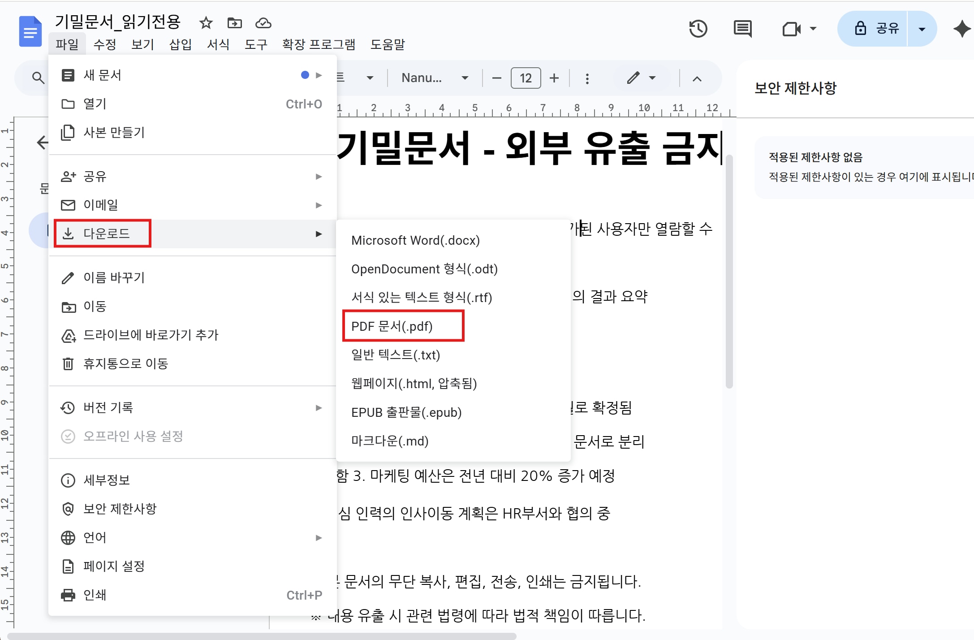
Task: Open the 확장 프로그램 menu
Action: tap(319, 44)
